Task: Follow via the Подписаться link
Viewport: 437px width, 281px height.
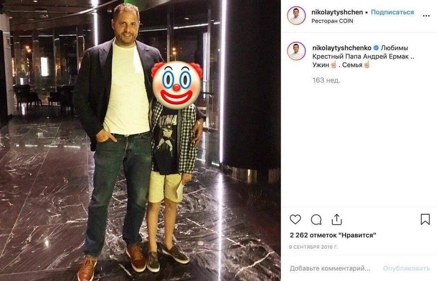Action: (393, 12)
